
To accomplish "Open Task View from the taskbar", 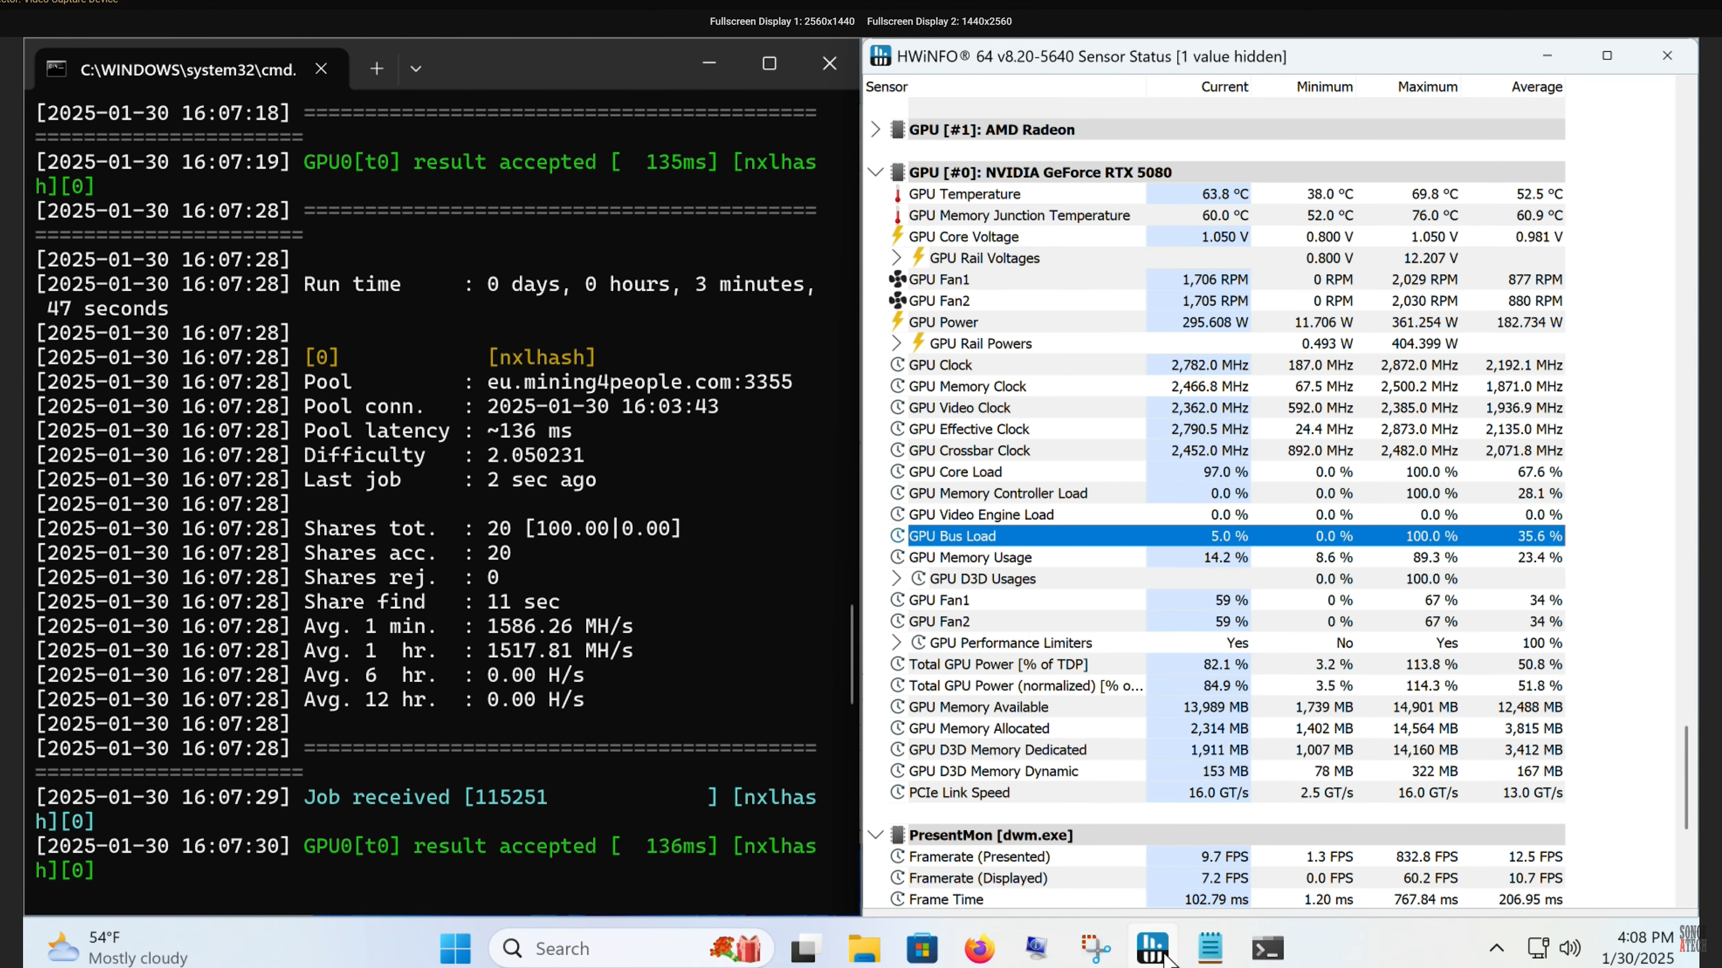I will click(x=806, y=949).
